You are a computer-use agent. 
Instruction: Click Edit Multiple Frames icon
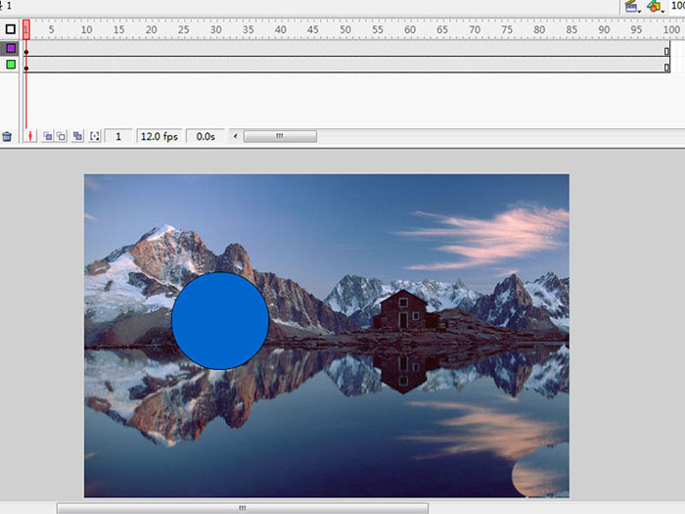[77, 137]
